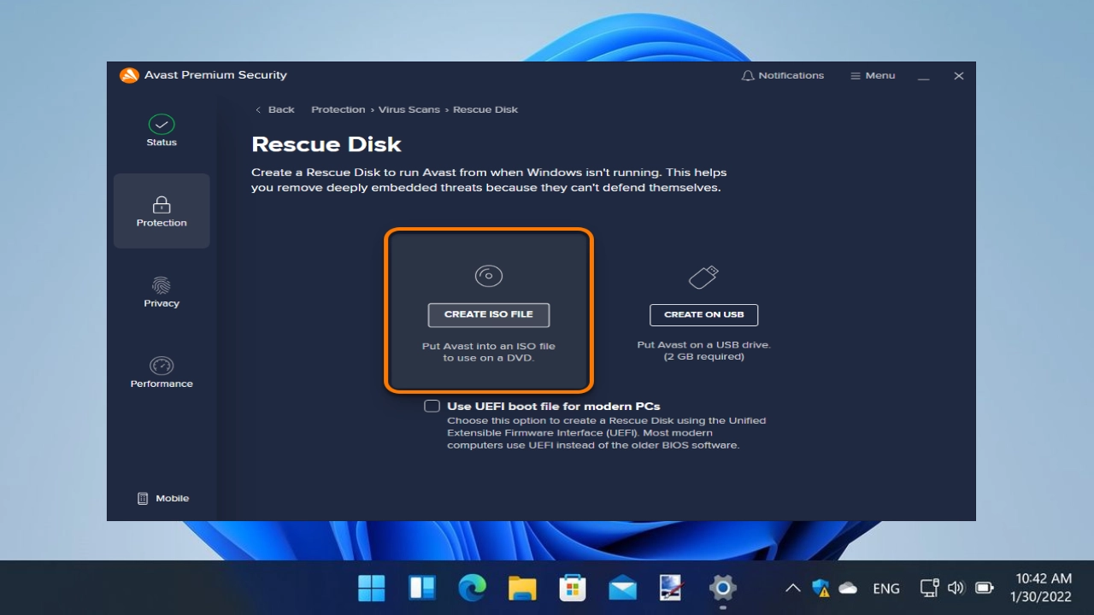Open the Windows Start menu
Viewport: 1094px width, 615px height.
tap(372, 588)
